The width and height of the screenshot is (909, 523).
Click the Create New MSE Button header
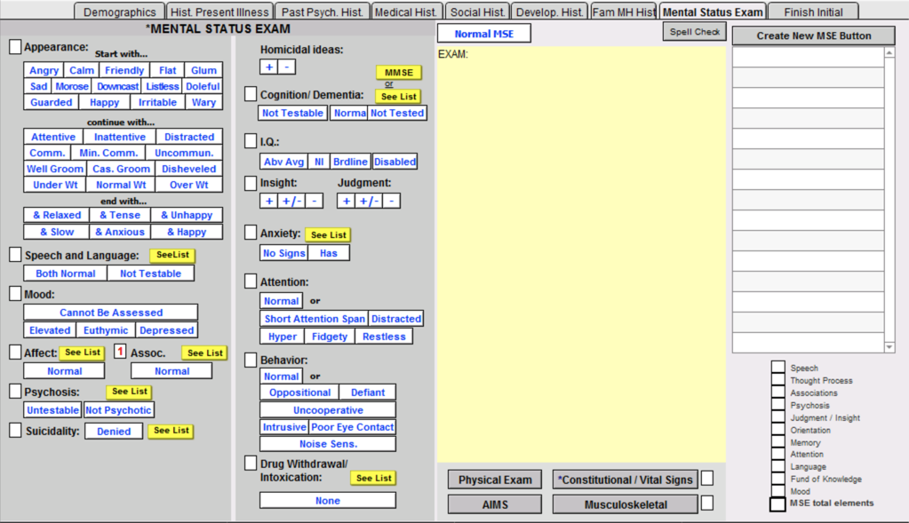point(813,36)
